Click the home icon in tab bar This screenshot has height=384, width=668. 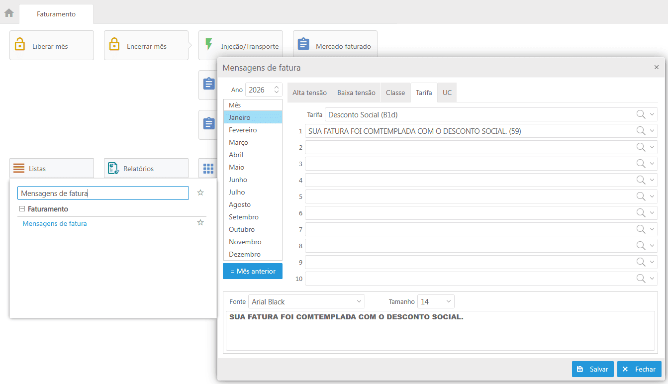(x=9, y=13)
